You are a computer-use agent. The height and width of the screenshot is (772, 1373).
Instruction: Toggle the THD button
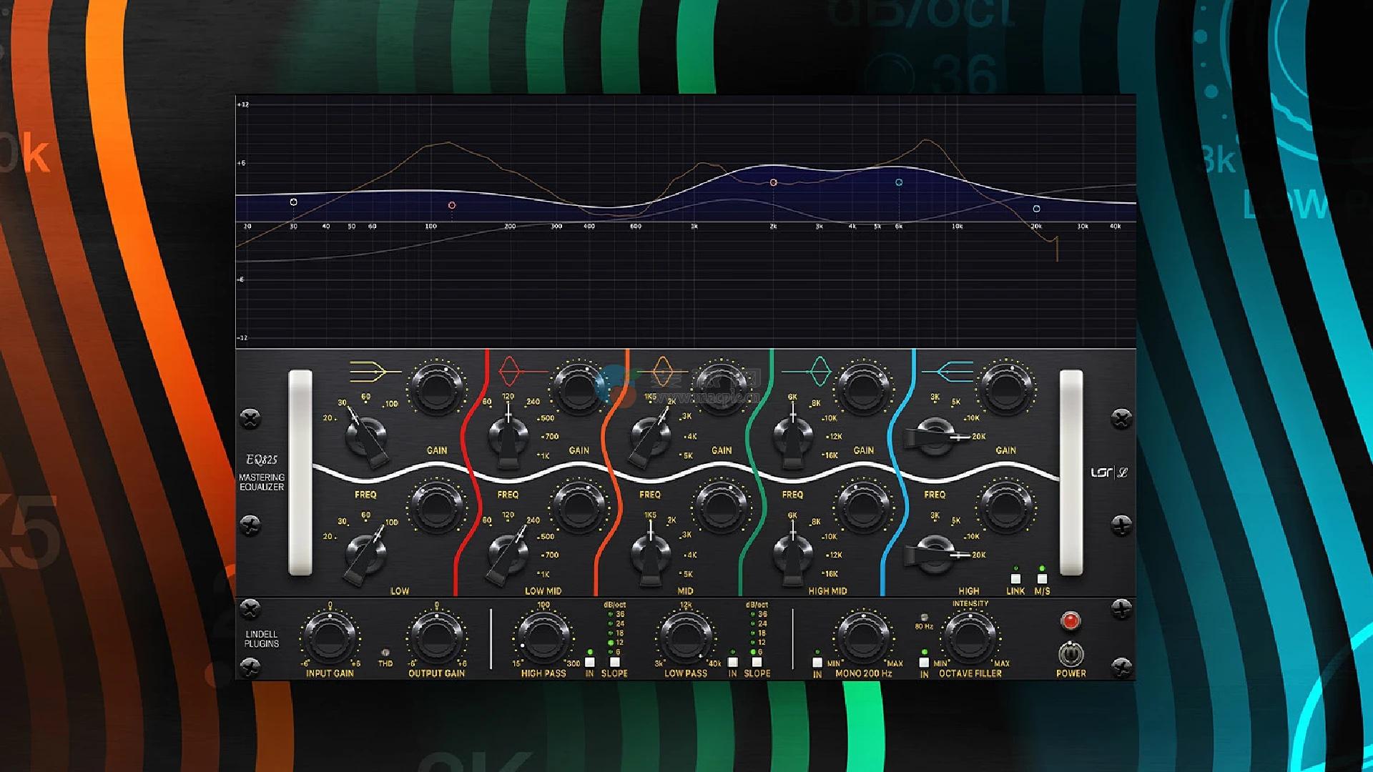pyautogui.click(x=385, y=653)
